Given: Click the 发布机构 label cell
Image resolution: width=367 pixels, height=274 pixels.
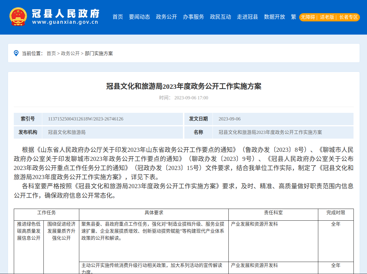Looking at the screenshot, I should [28, 132].
